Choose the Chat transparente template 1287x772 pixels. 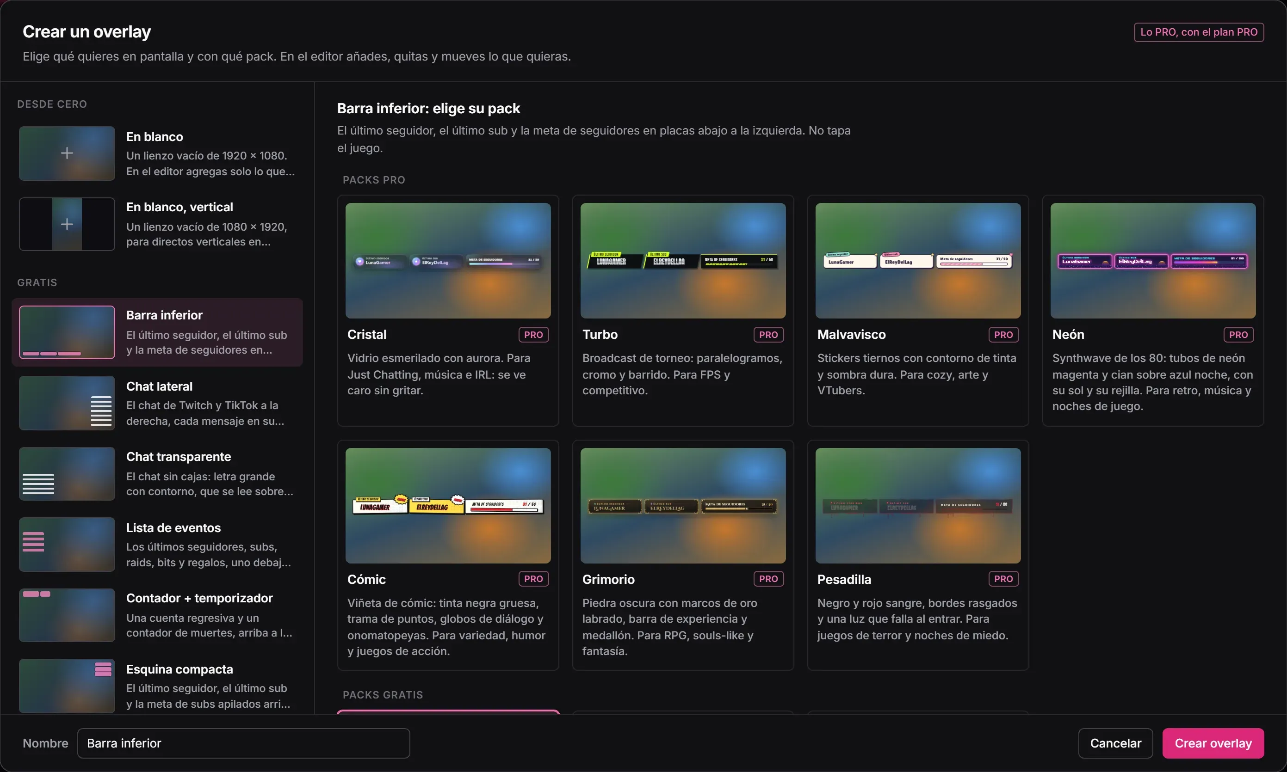pyautogui.click(x=157, y=474)
